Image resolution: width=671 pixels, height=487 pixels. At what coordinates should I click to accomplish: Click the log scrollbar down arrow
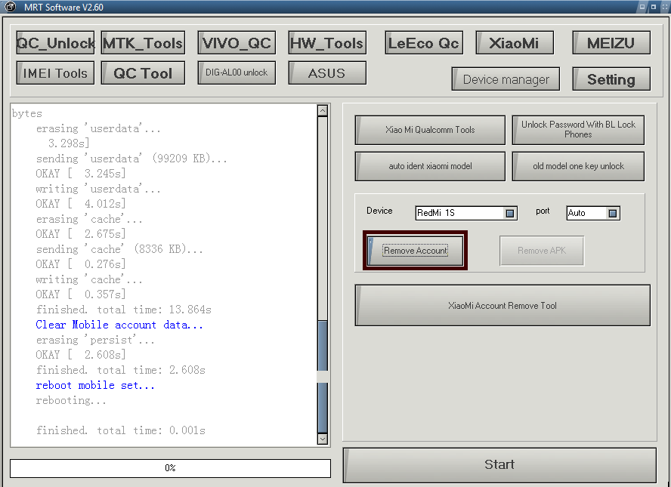click(323, 439)
